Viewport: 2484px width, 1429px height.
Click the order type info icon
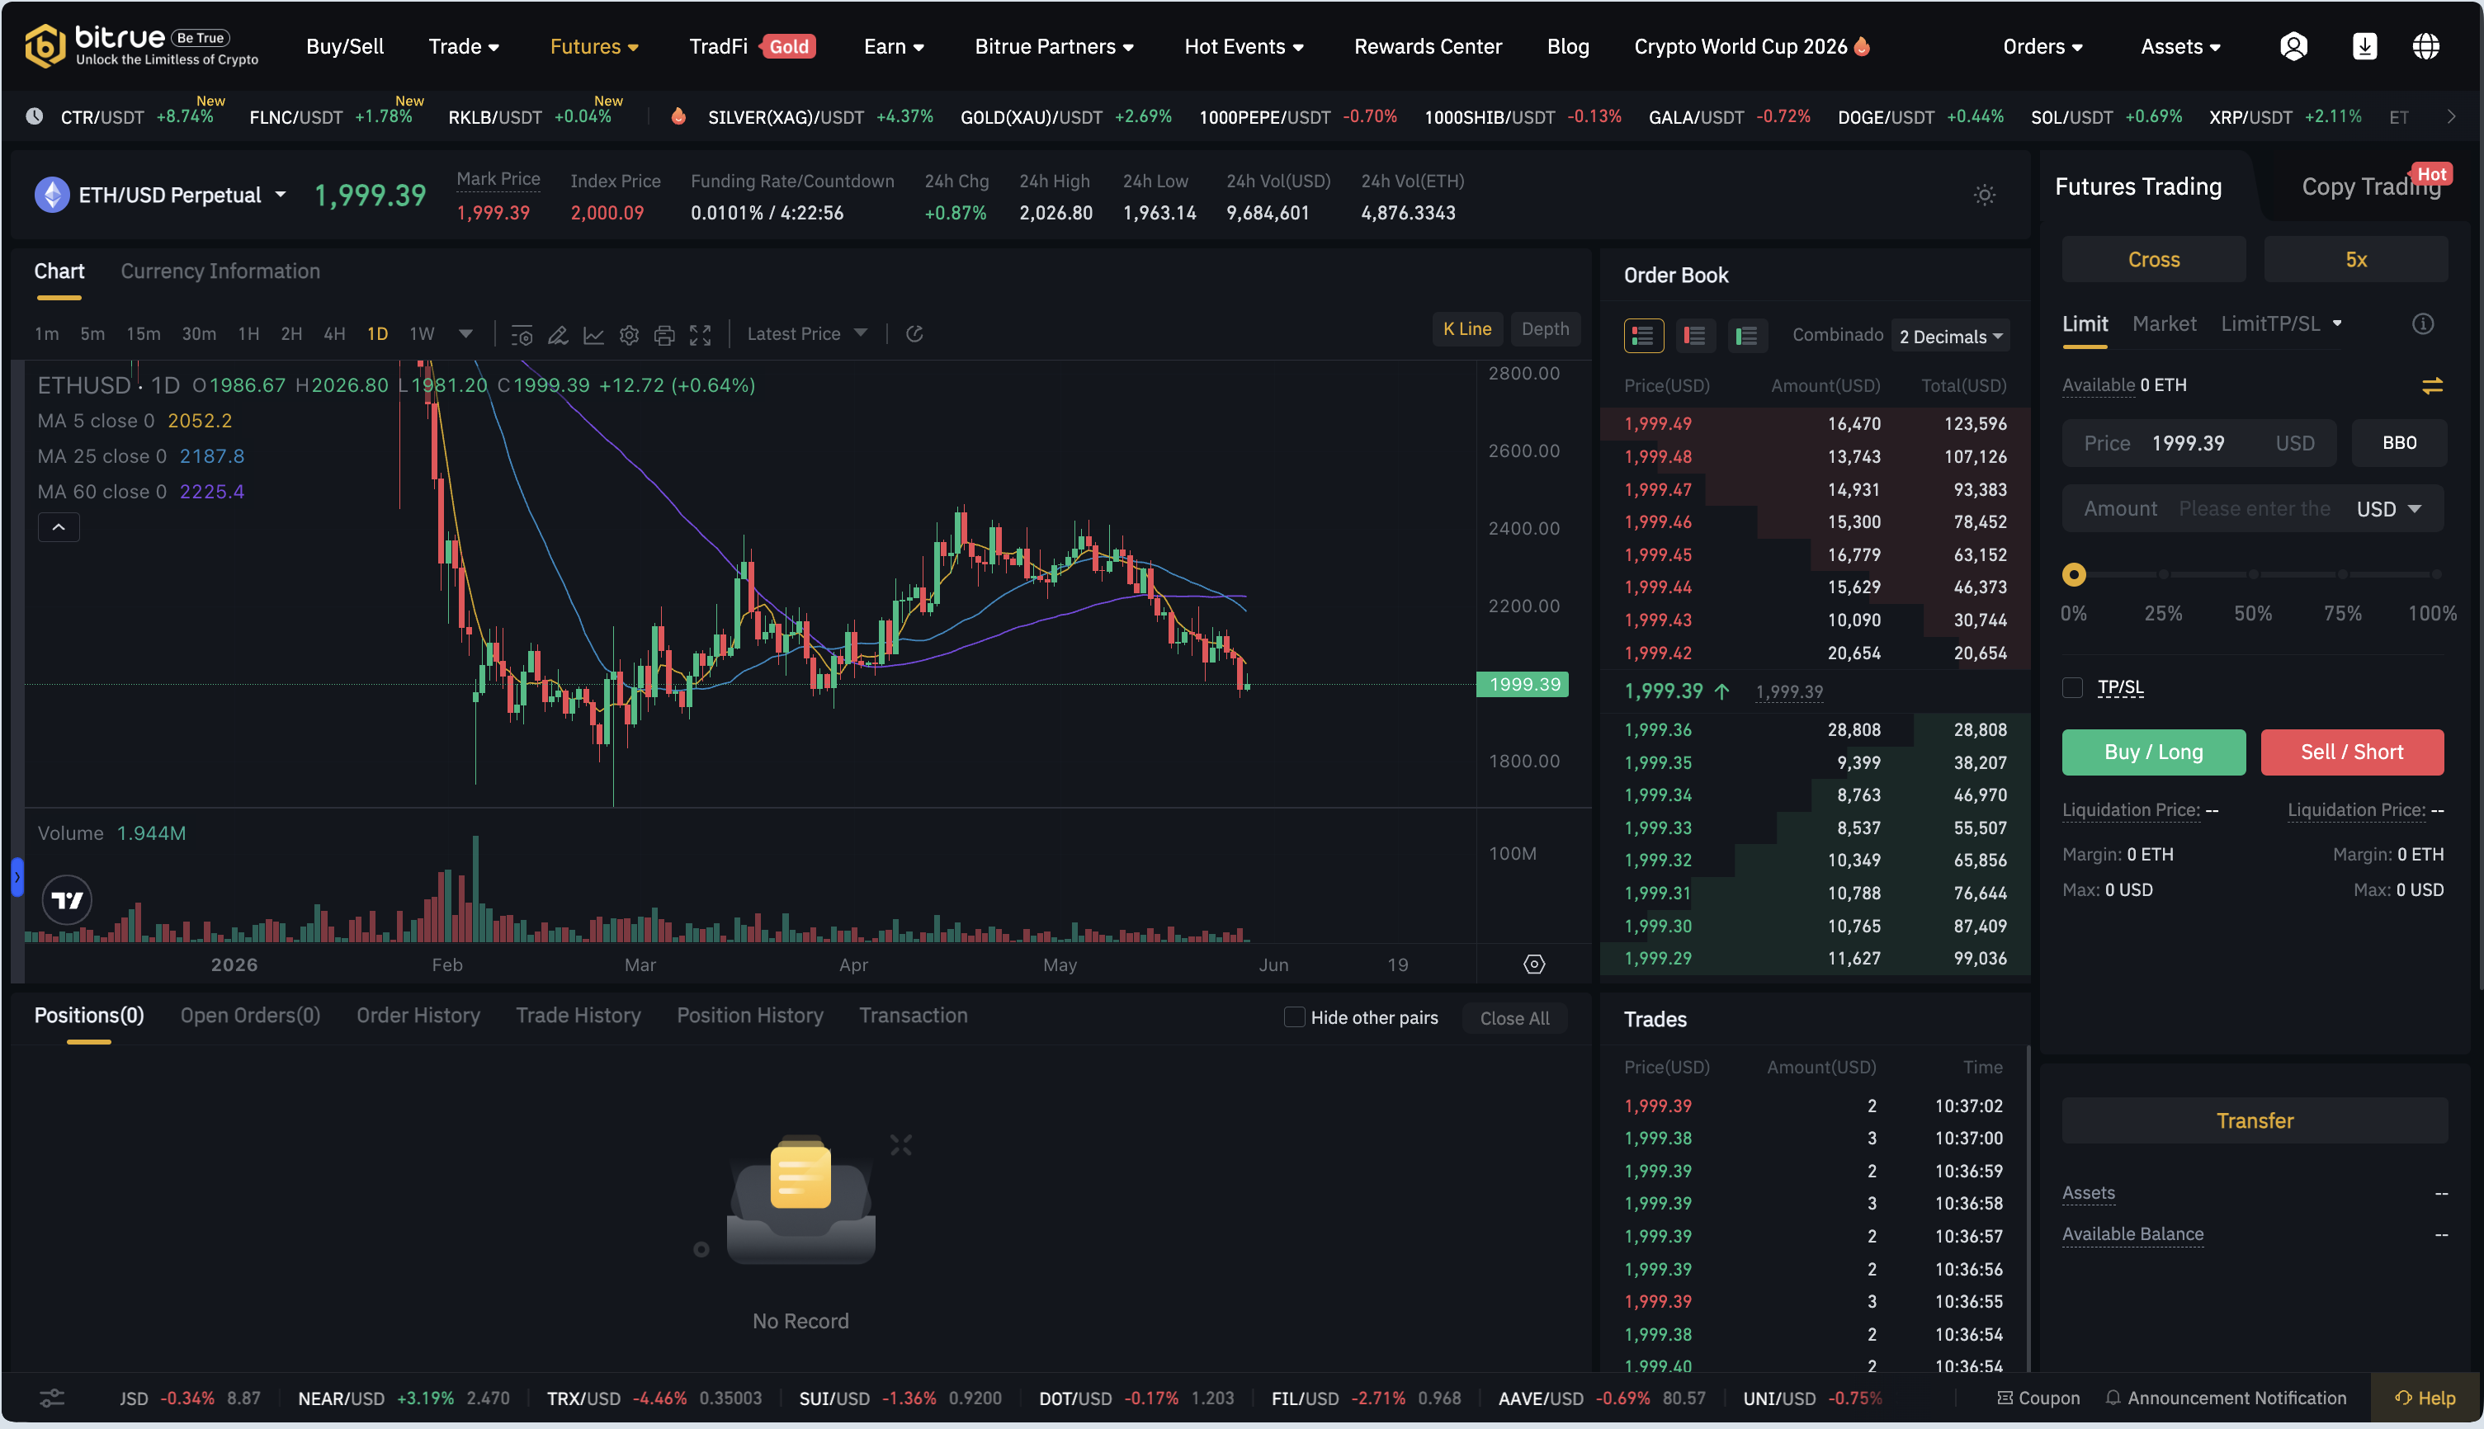(x=2422, y=324)
